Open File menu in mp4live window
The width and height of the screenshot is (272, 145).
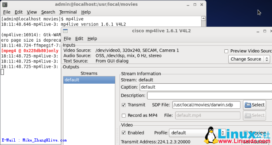[67, 39]
